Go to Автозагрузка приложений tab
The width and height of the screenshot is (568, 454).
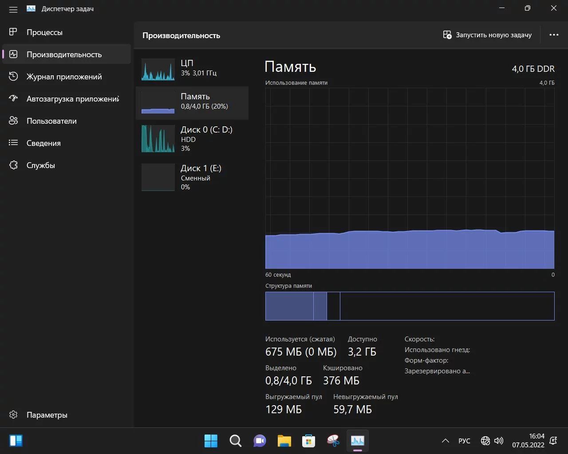pos(67,98)
